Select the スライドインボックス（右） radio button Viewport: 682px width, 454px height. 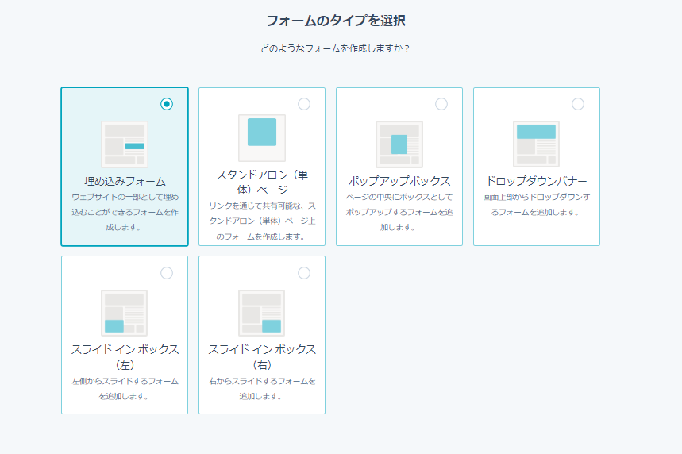[x=304, y=273]
